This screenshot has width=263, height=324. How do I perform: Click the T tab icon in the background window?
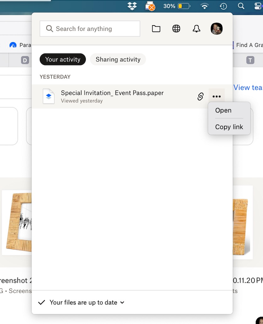pos(250,60)
